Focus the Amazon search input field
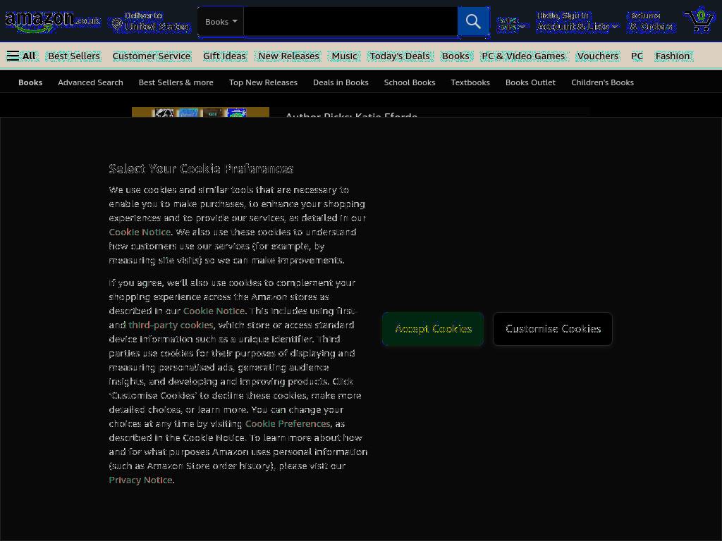The height and width of the screenshot is (541, 722). [350, 22]
